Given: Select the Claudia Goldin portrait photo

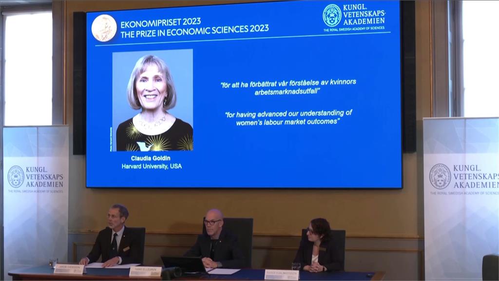Looking at the screenshot, I should (x=153, y=100).
